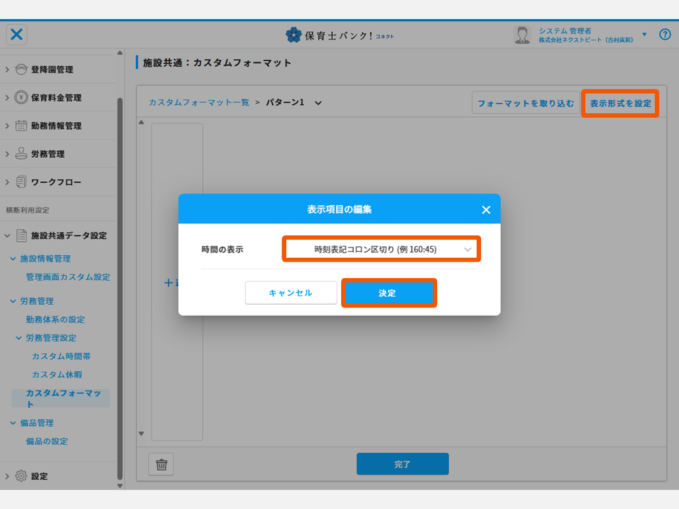
Task: Click the trash can delete icon
Action: (x=161, y=464)
